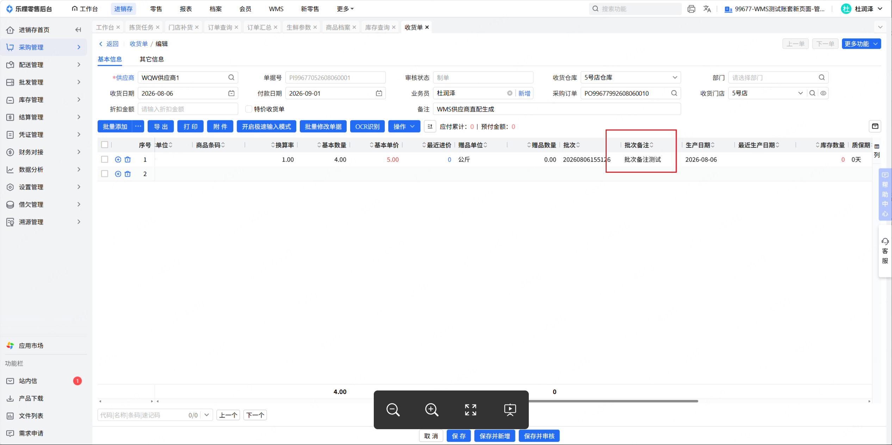Search 收货门店 with magnifier icon
Screen dimensions: 892x445
click(x=812, y=93)
